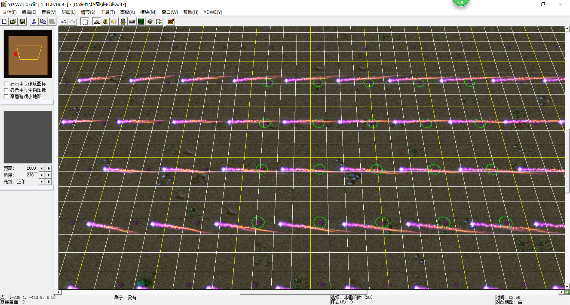The height and width of the screenshot is (305, 570).
Task: Open the Trigger Editor 'a' icon
Action: click(105, 22)
